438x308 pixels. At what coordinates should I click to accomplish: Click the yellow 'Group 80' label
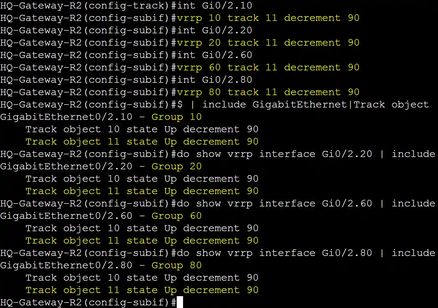click(177, 265)
